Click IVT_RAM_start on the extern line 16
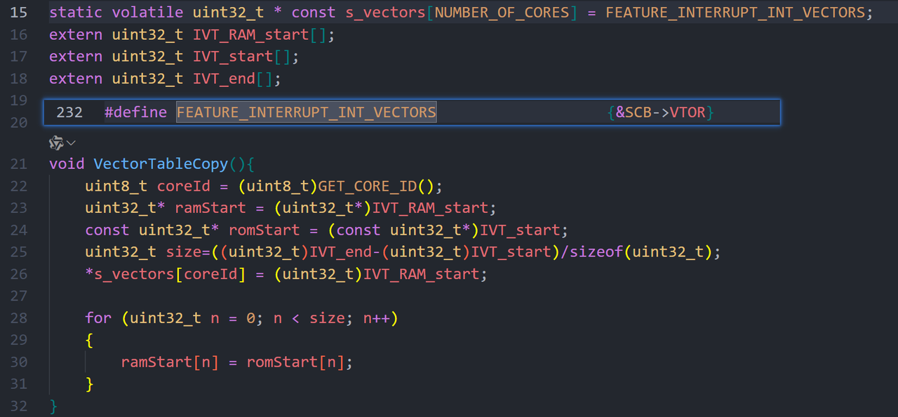The image size is (898, 417). tap(251, 34)
